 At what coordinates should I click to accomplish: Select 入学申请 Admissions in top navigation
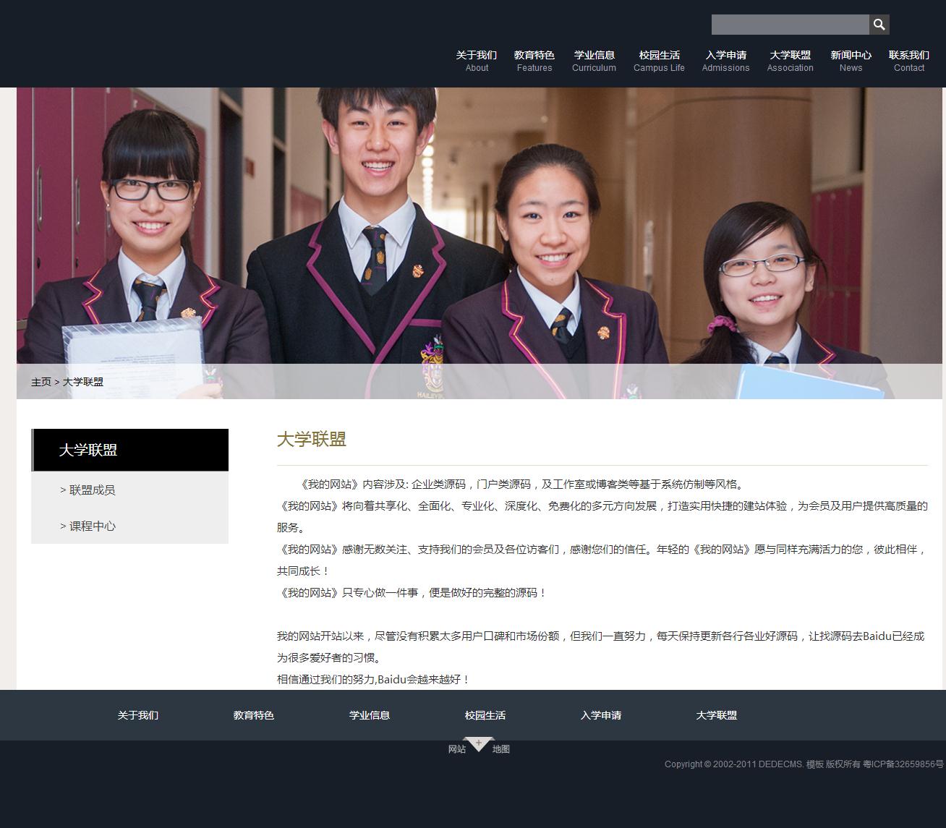pos(725,61)
